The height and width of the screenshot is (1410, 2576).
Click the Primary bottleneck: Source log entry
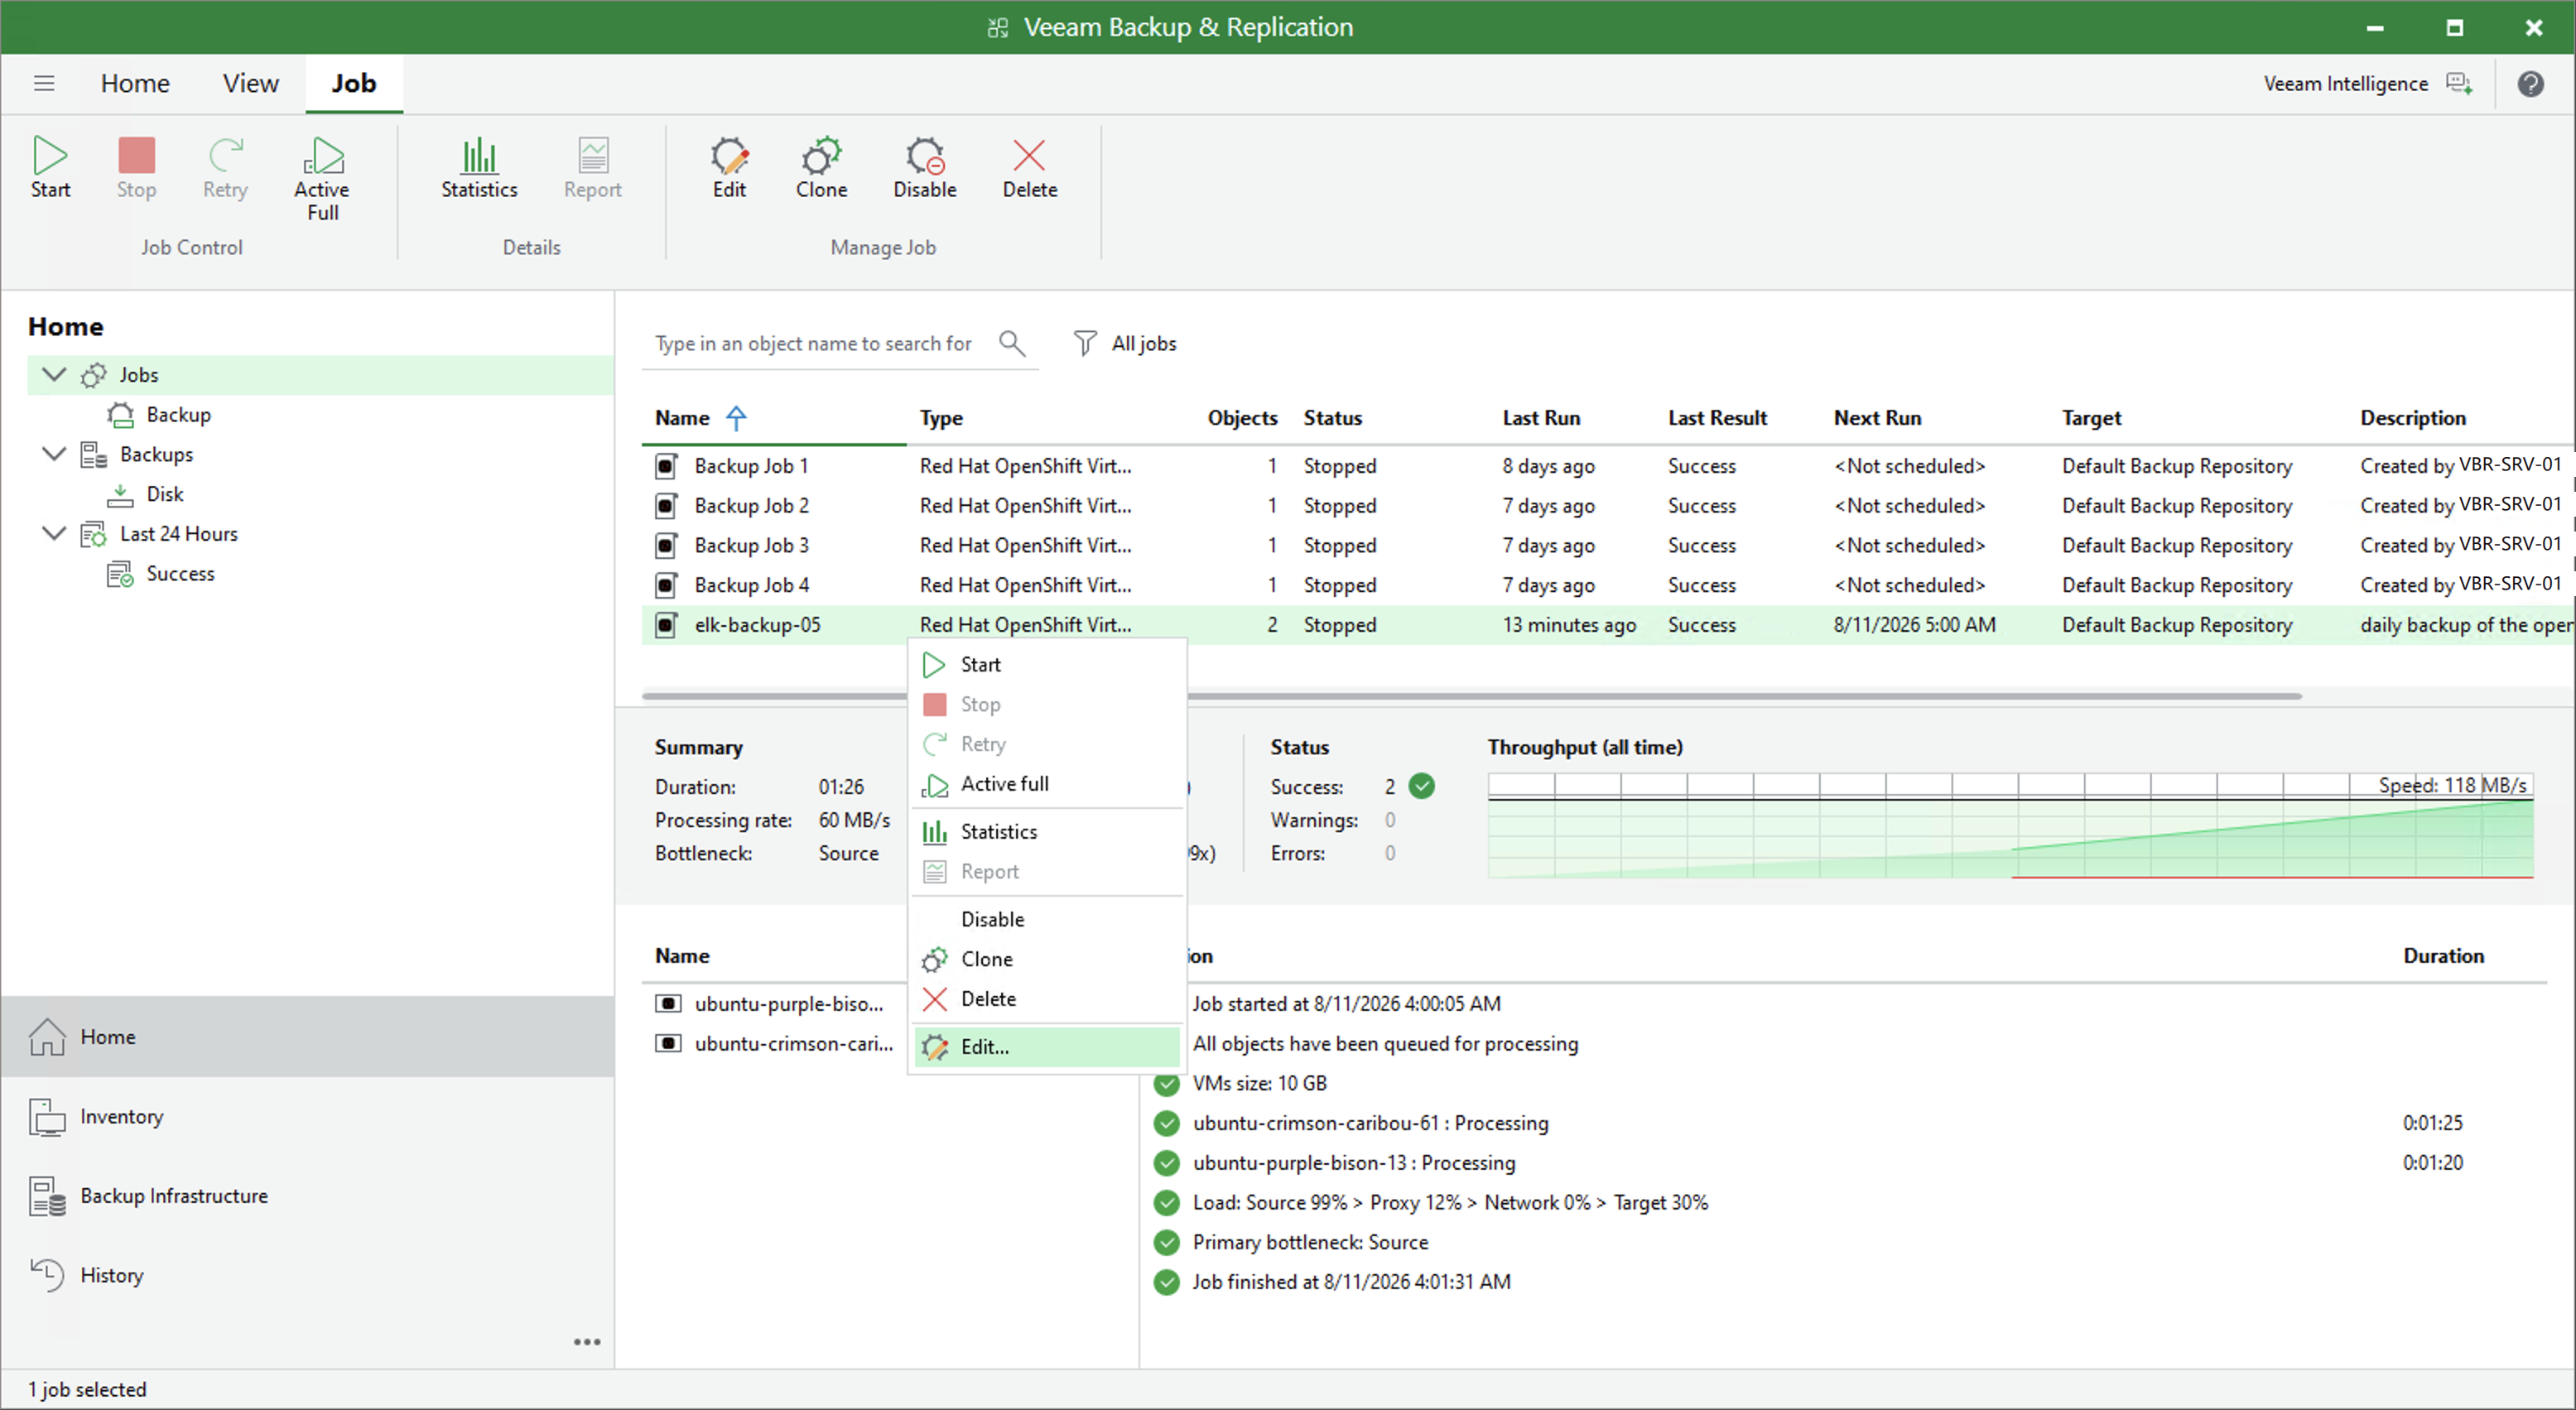click(x=1310, y=1243)
